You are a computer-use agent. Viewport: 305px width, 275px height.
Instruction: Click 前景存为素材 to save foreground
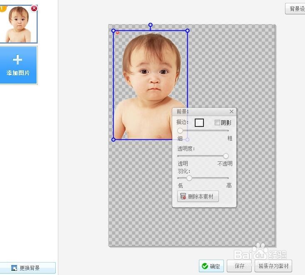[x=273, y=266]
